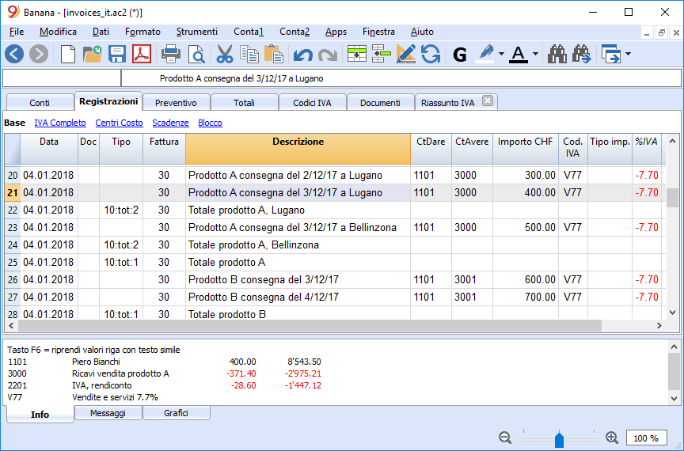This screenshot has height=451, width=684.
Task: Open dropdown next to window export icon
Action: click(x=628, y=54)
